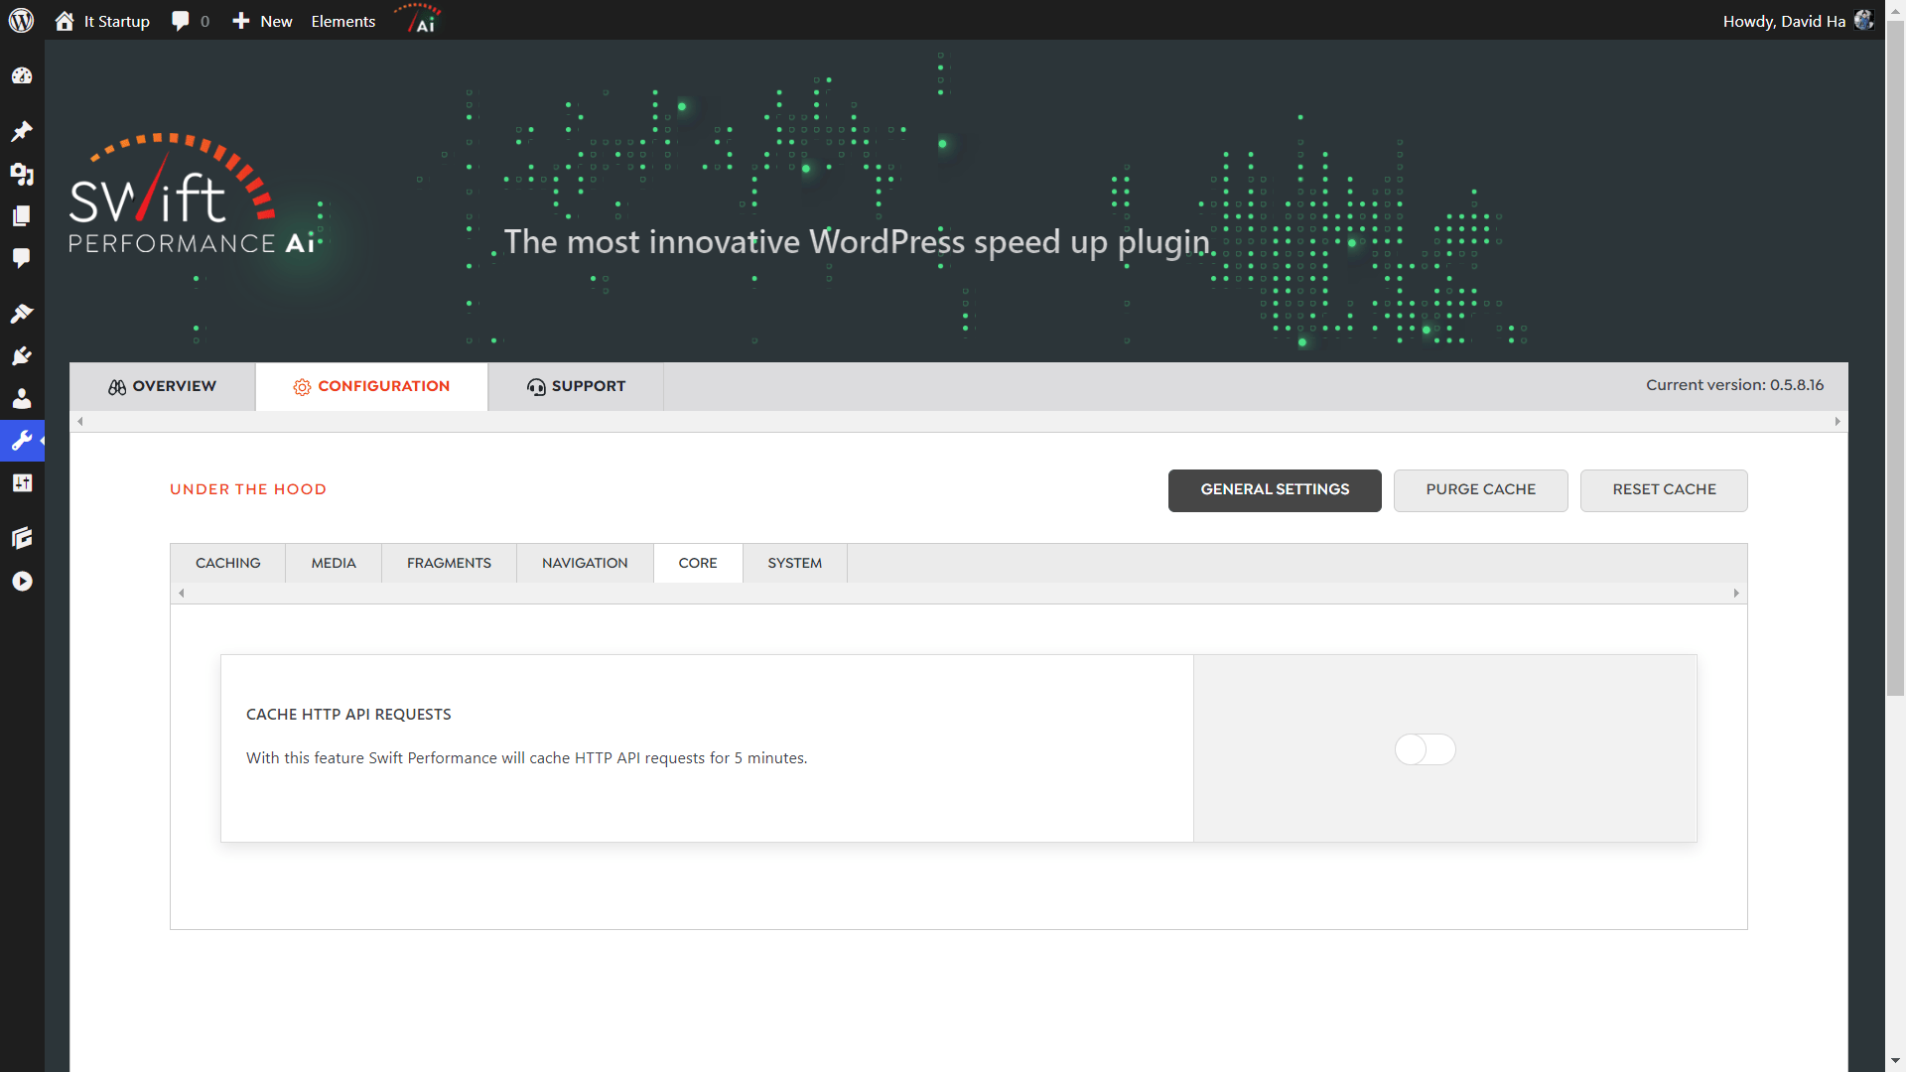
Task: Click the It Startup home icon
Action: click(x=65, y=21)
